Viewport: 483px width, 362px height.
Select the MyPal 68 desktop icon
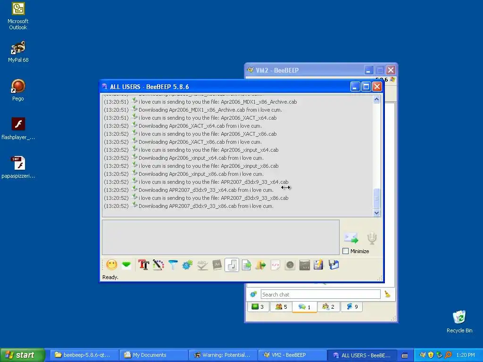point(18,52)
